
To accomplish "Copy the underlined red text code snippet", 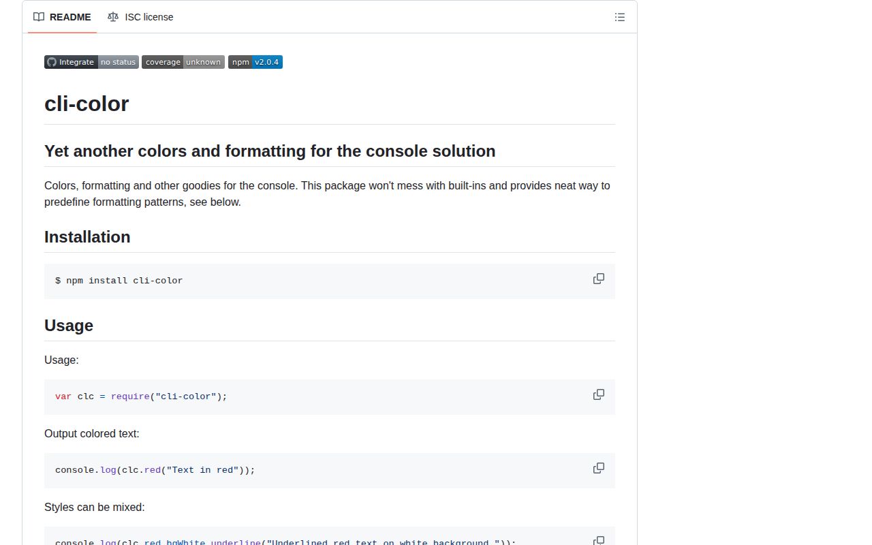I will (x=599, y=540).
